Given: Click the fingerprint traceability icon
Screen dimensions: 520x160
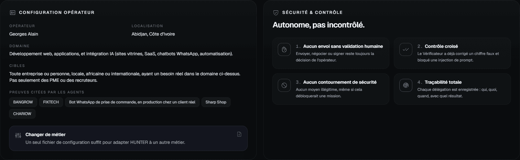Looking at the screenshot, I should 406,85.
